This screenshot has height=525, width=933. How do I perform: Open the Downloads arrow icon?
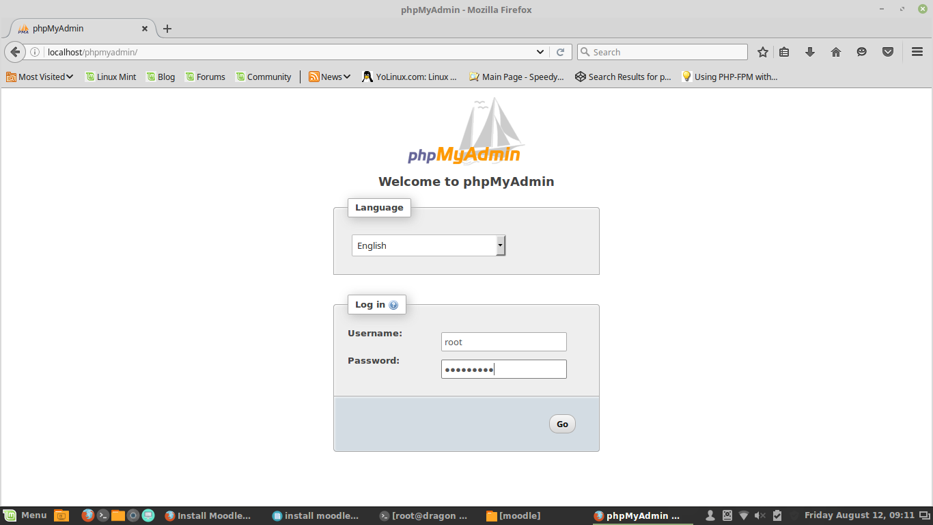[810, 52]
